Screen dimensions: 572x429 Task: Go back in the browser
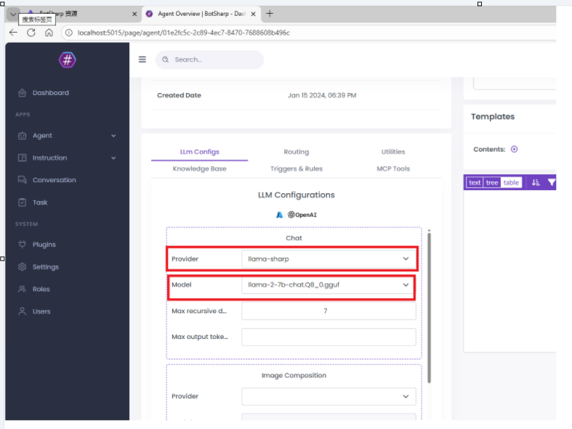click(14, 33)
